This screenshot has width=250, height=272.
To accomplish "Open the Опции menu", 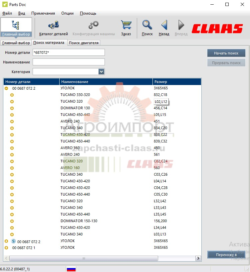I will pos(67,13).
